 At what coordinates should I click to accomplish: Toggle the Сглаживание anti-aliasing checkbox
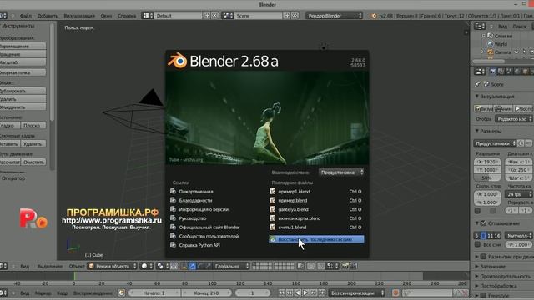click(x=483, y=223)
